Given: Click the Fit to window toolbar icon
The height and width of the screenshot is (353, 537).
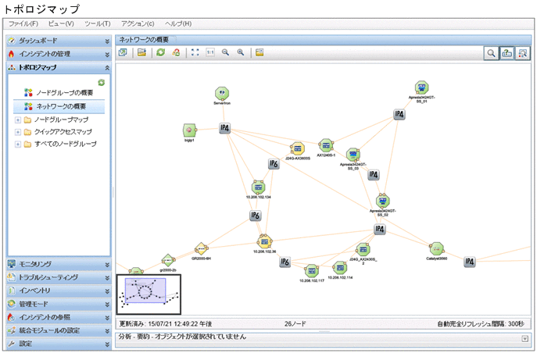Looking at the screenshot, I should click(195, 52).
